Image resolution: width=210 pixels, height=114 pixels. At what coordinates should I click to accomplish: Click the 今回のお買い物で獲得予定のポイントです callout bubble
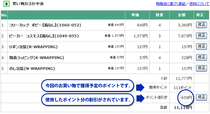(x=88, y=85)
